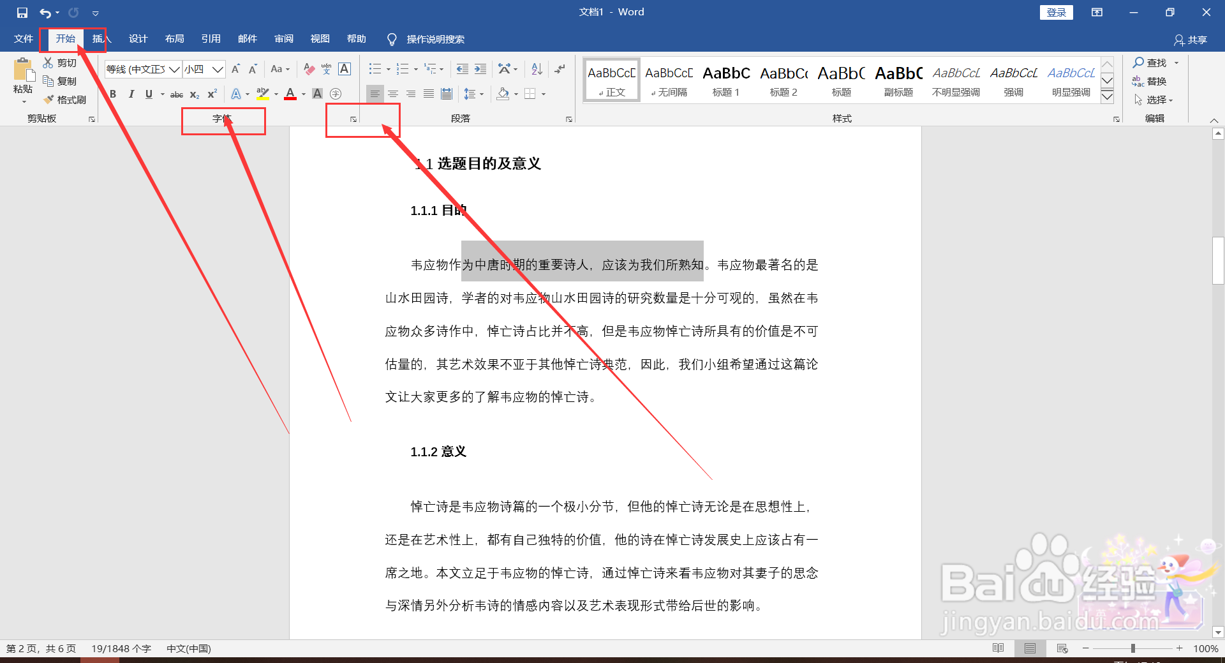The width and height of the screenshot is (1225, 663).
Task: Switch to the 插入 ribbon tab
Action: coord(101,38)
